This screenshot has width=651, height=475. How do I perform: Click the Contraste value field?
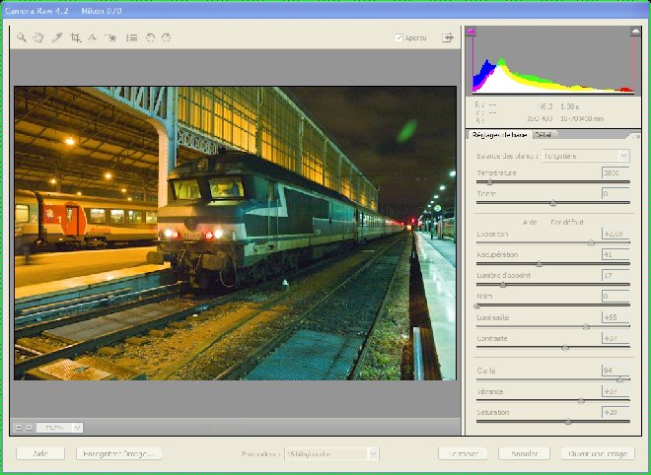point(615,338)
